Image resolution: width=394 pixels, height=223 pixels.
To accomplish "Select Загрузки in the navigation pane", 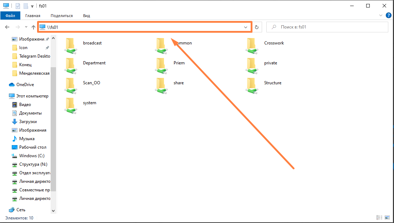I will click(x=28, y=122).
